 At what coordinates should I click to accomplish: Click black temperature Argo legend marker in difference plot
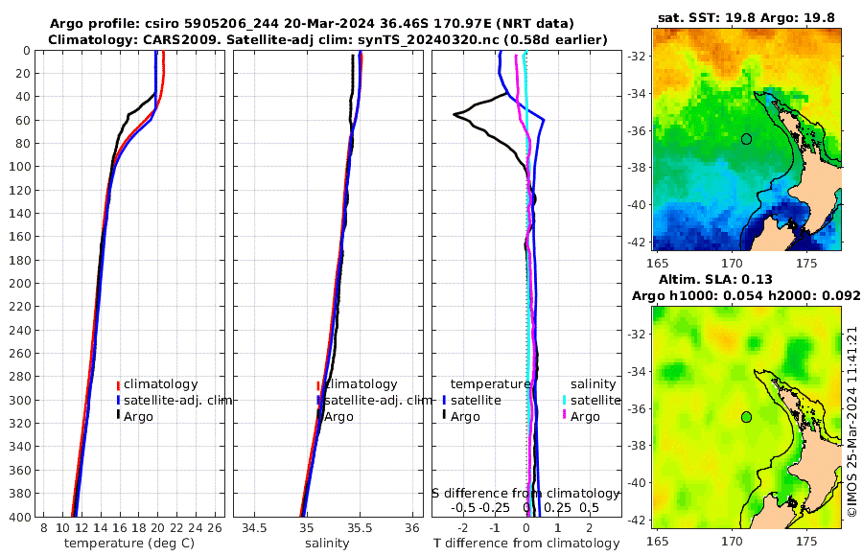click(444, 415)
